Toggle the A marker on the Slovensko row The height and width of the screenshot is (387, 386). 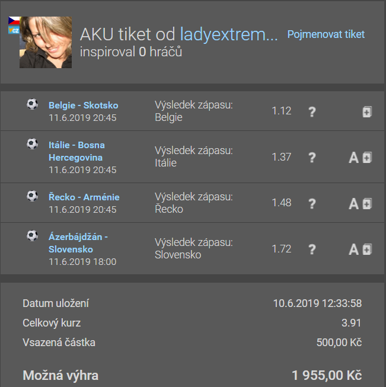tap(353, 250)
